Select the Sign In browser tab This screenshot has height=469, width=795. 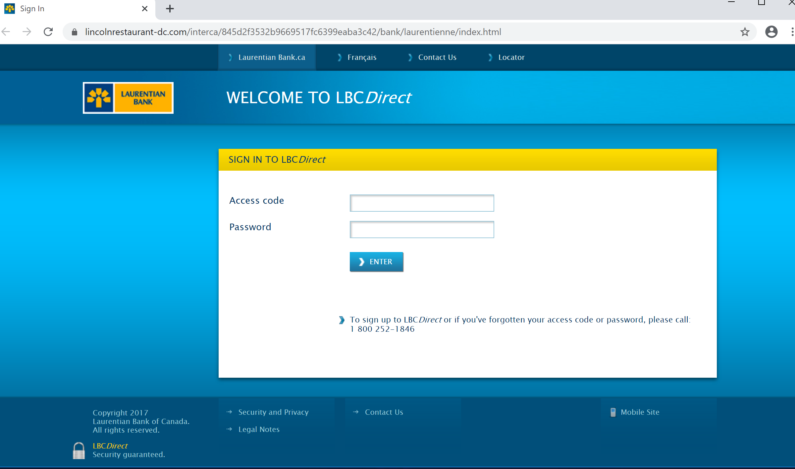78,9
